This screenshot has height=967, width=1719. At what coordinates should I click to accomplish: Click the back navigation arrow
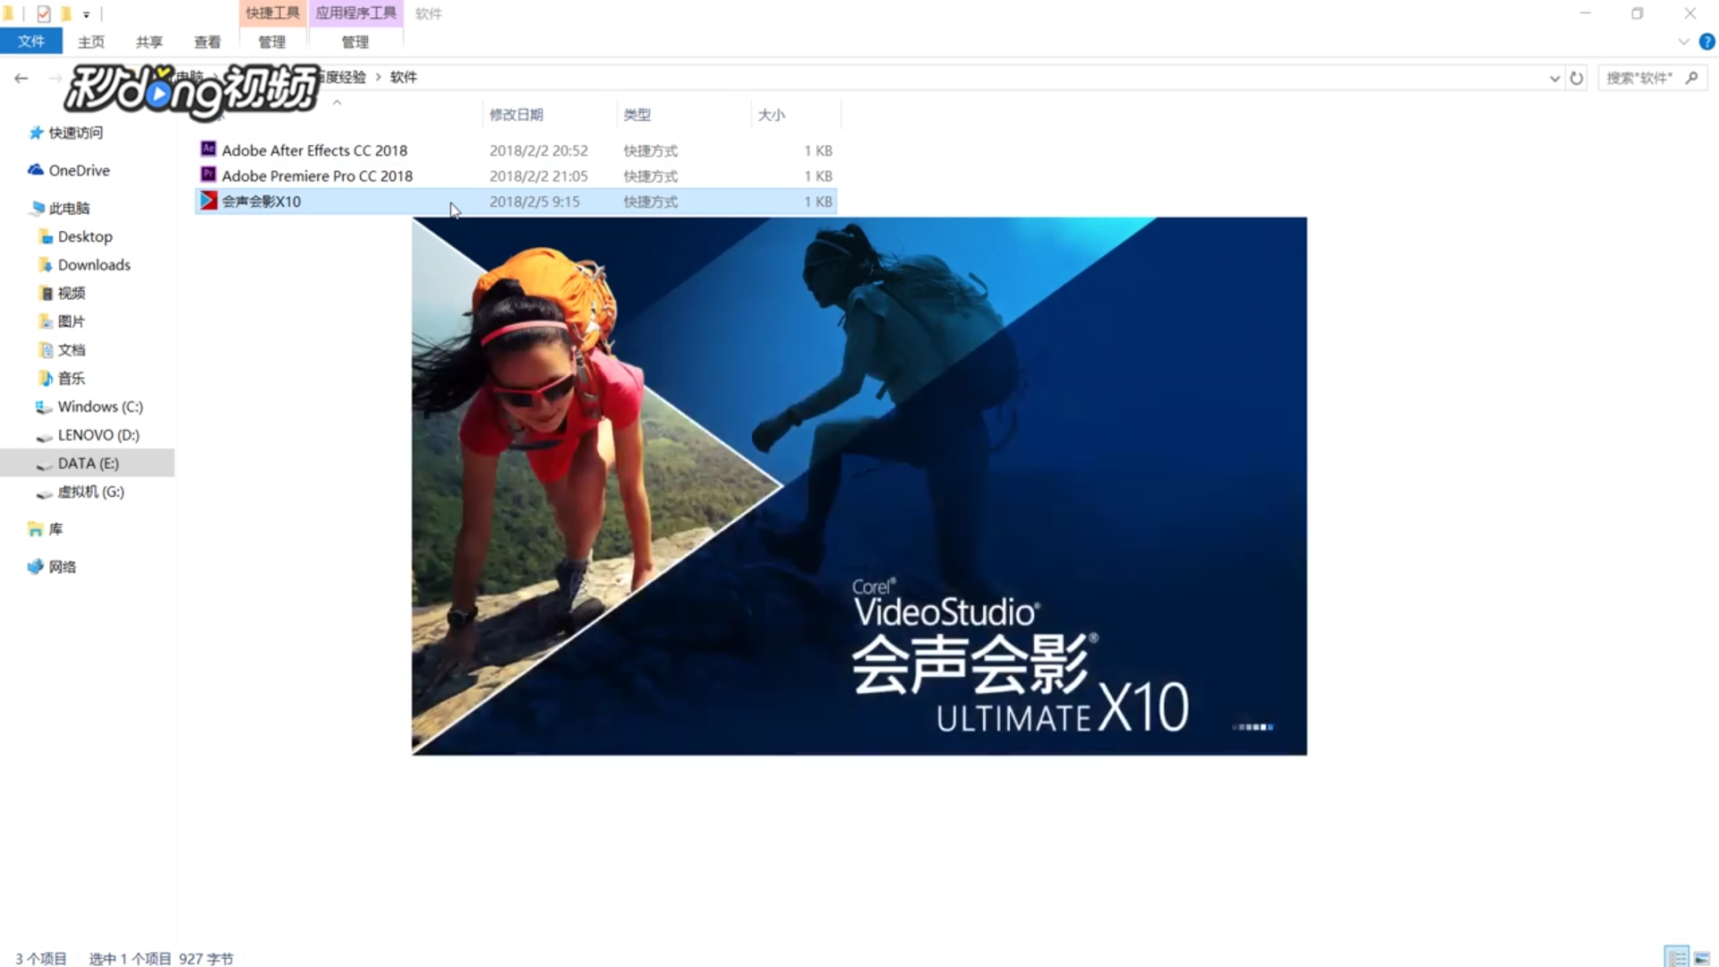[21, 78]
